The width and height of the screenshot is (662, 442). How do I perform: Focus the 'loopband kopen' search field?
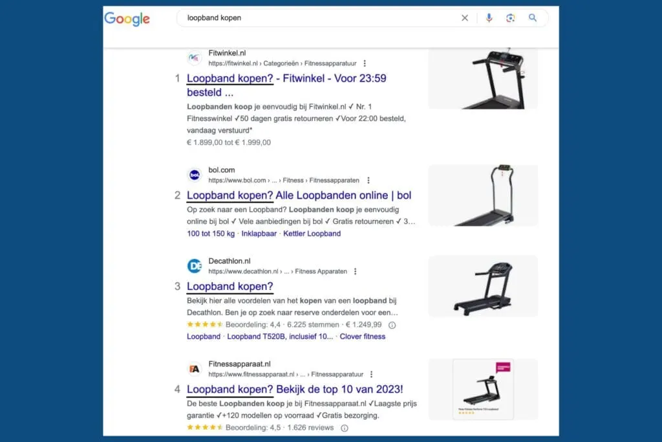pos(321,17)
